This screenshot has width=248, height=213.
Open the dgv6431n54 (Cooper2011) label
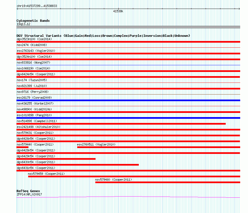pyautogui.click(x=36, y=168)
